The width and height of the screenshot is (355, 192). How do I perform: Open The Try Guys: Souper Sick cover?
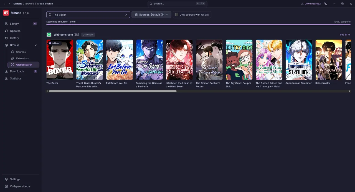click(x=239, y=60)
